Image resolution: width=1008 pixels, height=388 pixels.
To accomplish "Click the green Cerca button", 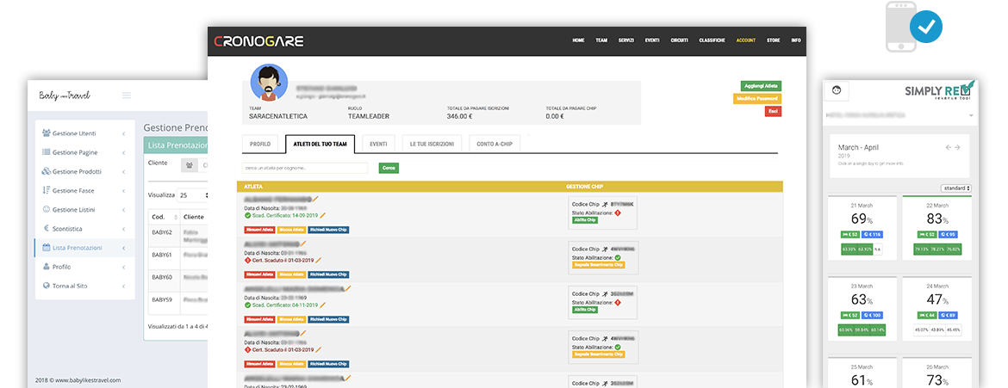I will coord(389,169).
